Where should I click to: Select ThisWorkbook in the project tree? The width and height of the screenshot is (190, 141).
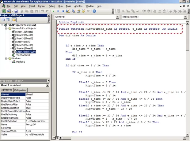tap(24, 55)
